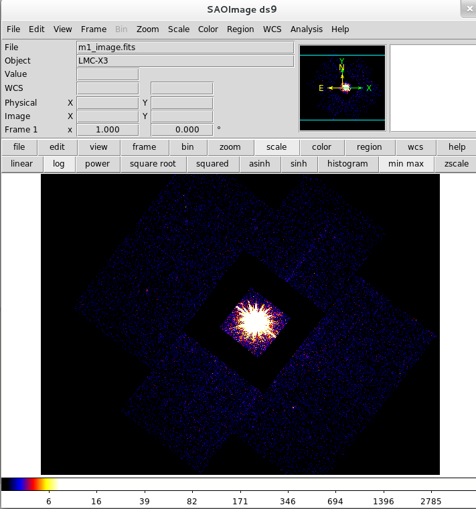Click the colorbar gradient at bottom
The height and width of the screenshot is (509, 476).
tap(238, 484)
